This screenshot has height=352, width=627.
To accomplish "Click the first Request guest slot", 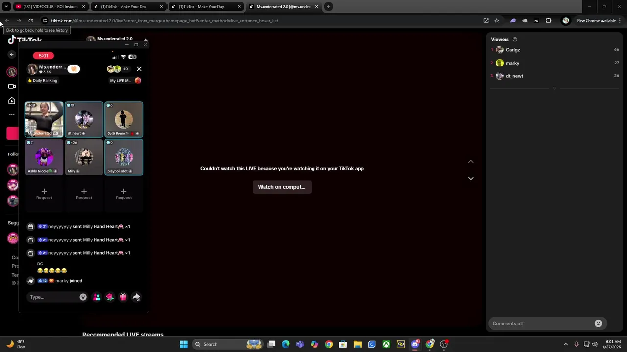I will (44, 194).
